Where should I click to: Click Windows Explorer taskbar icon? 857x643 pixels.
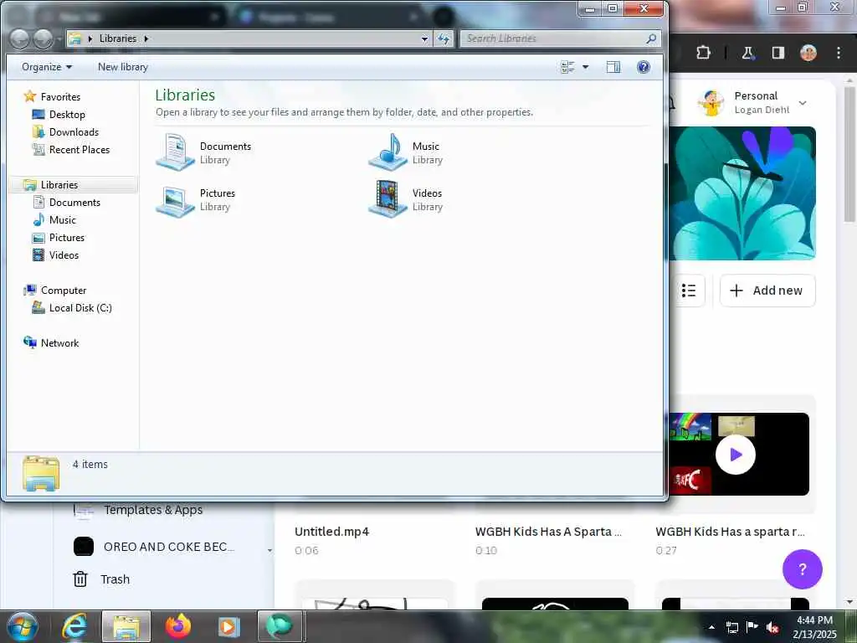click(126, 626)
